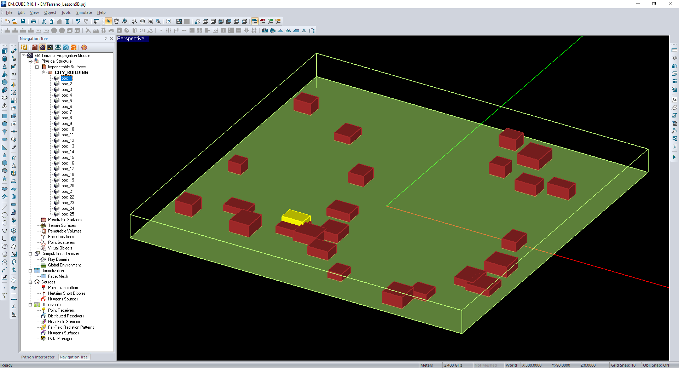Switch to Python Interpreter tab

click(38, 357)
